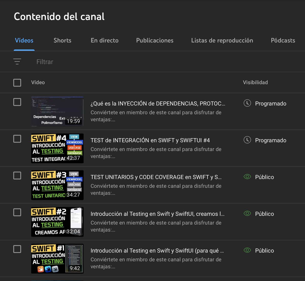This screenshot has height=281, width=305.
Task: Switch to the Vídeos tab
Action: coord(24,40)
